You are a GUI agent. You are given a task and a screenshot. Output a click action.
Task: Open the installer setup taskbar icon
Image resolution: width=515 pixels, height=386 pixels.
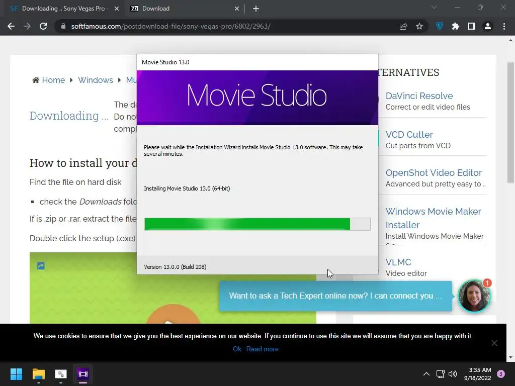tap(61, 374)
